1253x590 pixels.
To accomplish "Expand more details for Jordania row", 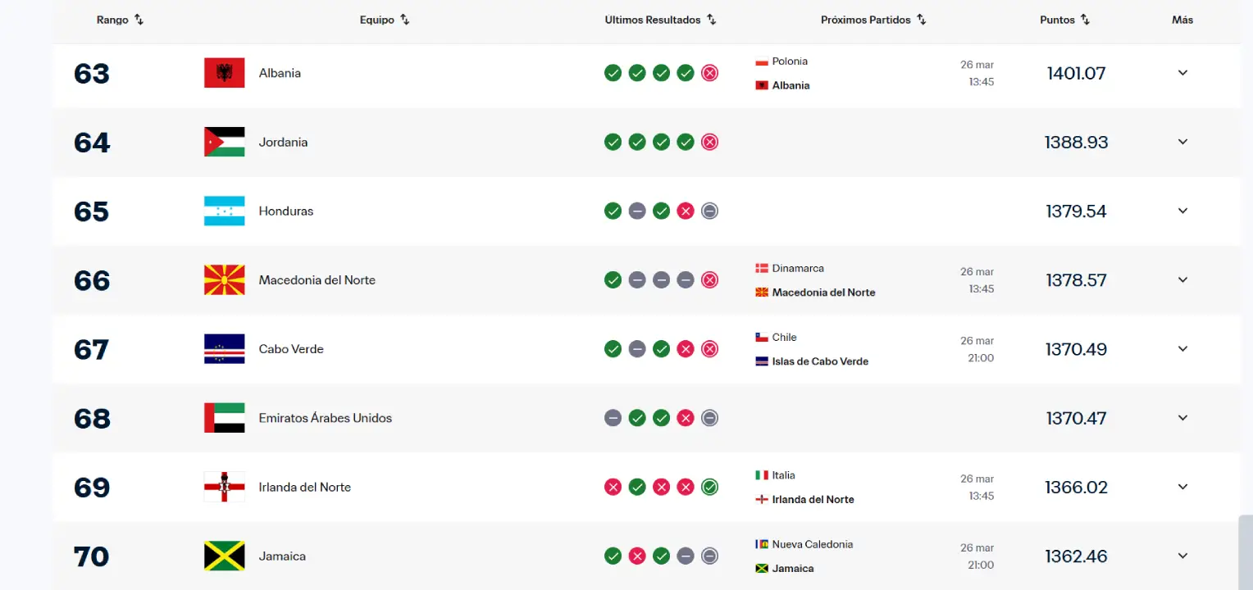I will [x=1182, y=142].
